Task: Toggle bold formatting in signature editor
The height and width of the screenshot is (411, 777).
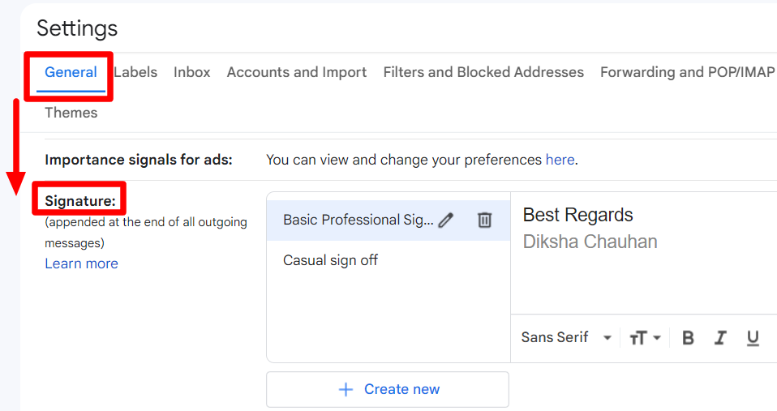Action: tap(688, 338)
